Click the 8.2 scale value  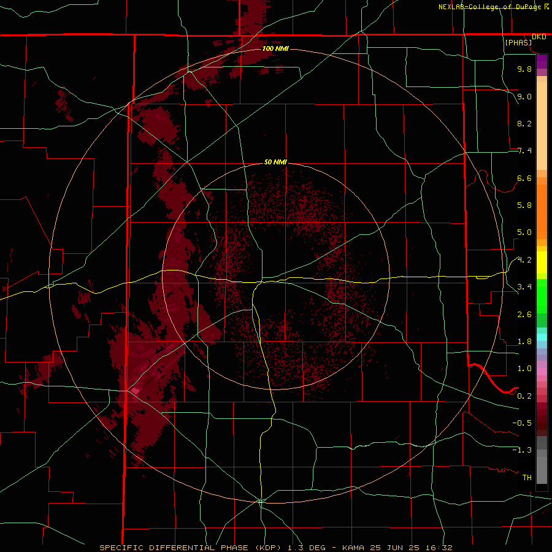[x=524, y=123]
